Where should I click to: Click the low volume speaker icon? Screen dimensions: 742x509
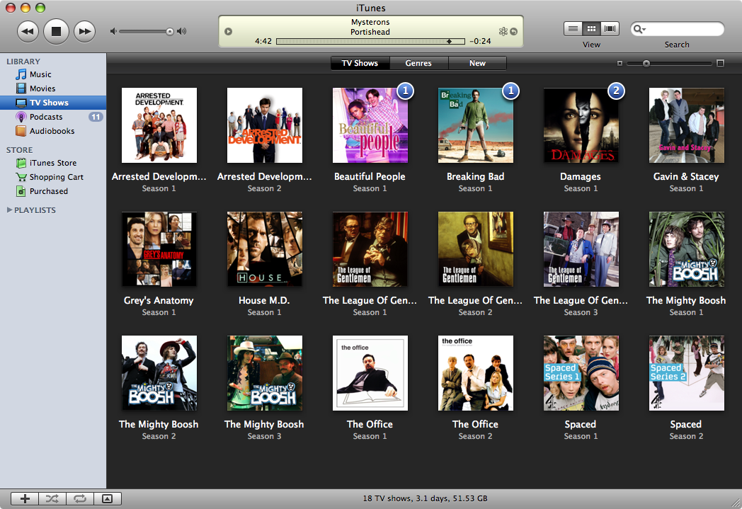113,31
